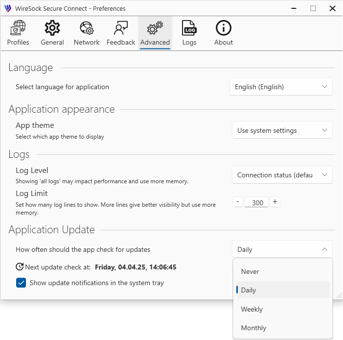Click the window resize grip corner
The width and height of the screenshot is (343, 340).
[339, 295]
